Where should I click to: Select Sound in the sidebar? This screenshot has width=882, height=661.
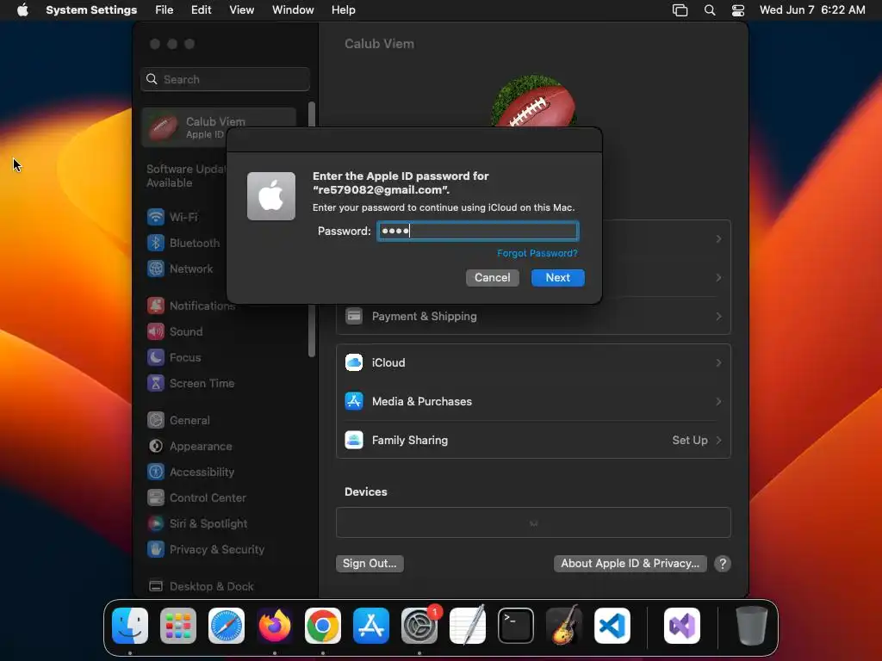175,331
